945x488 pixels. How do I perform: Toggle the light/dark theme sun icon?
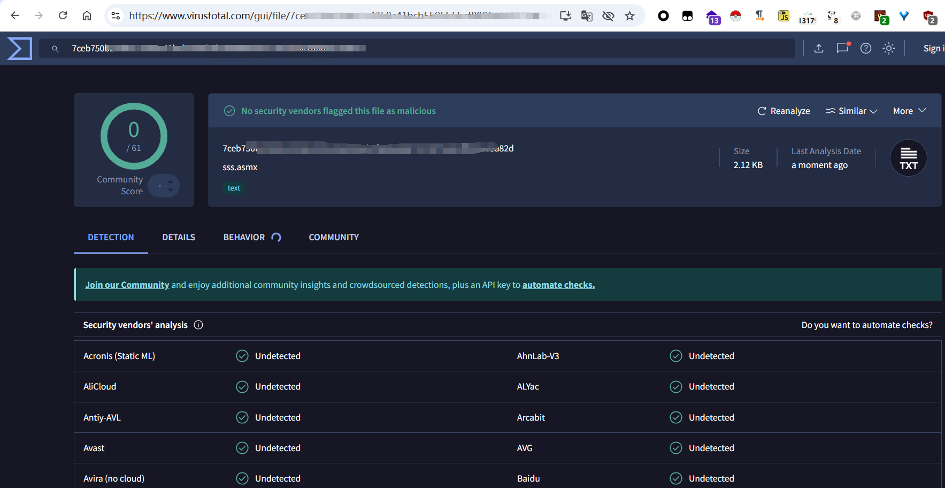click(889, 48)
